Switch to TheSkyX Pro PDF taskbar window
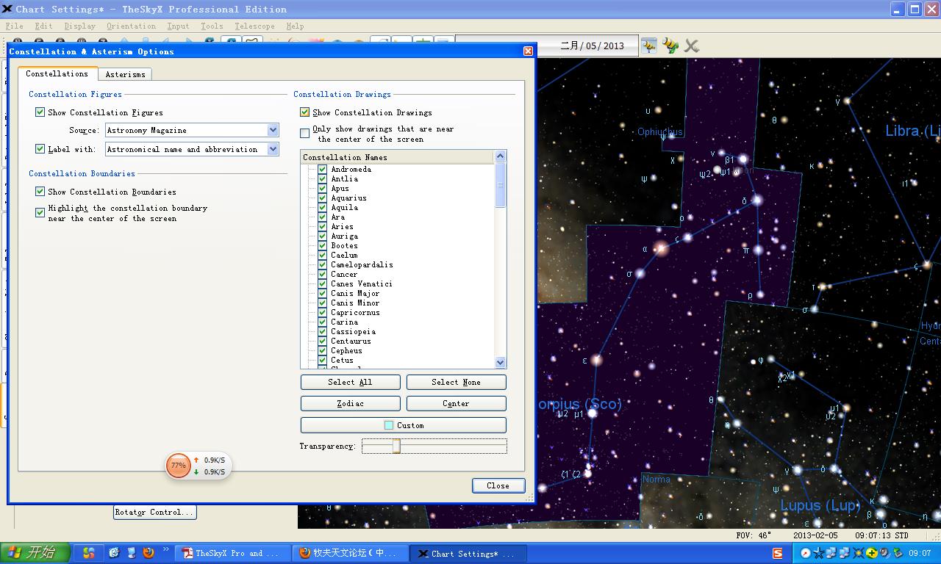This screenshot has width=941, height=564. 232,553
